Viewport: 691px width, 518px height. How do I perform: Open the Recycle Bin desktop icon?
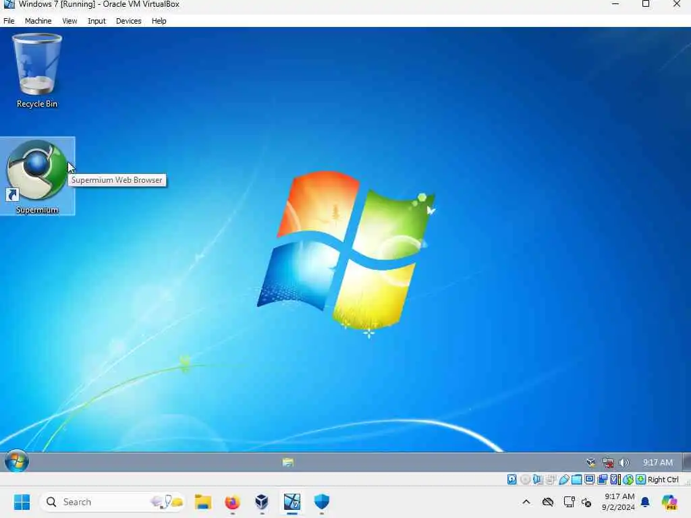[37, 70]
